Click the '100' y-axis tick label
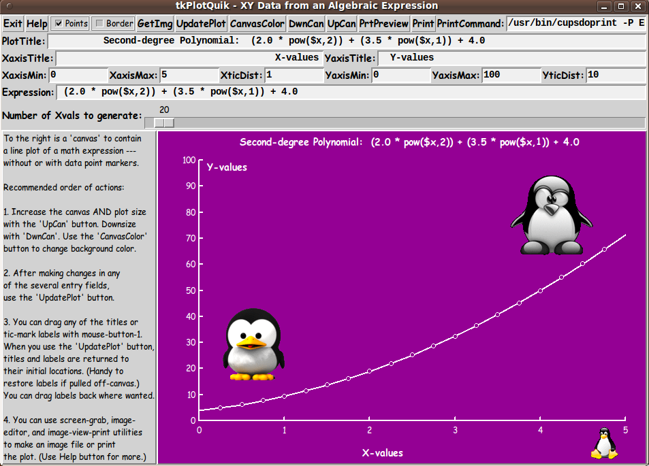Image resolution: width=649 pixels, height=466 pixels. [x=189, y=160]
